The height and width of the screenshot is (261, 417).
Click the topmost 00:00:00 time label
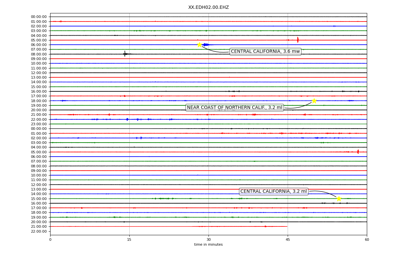click(39, 17)
